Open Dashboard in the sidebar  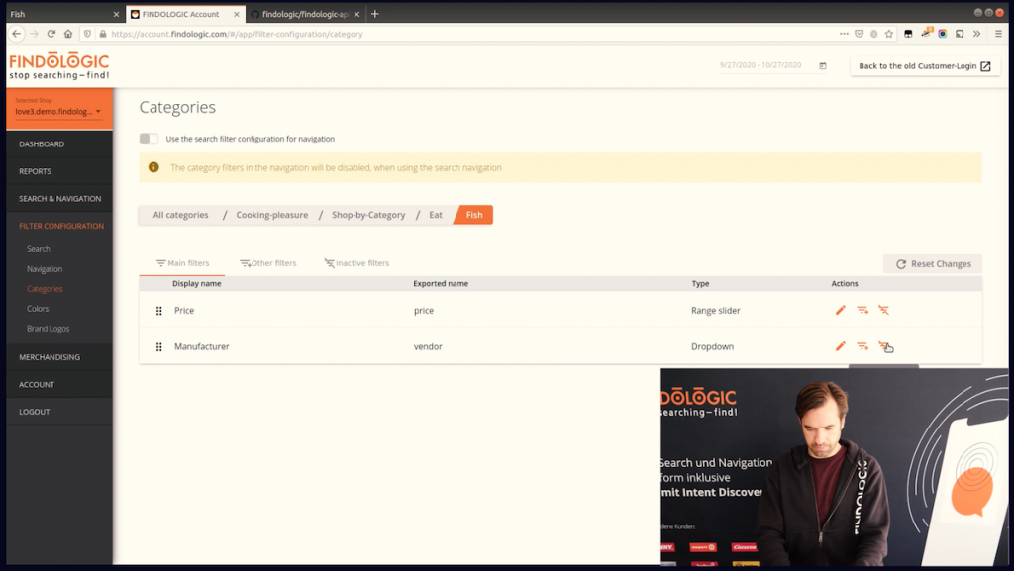(x=59, y=144)
